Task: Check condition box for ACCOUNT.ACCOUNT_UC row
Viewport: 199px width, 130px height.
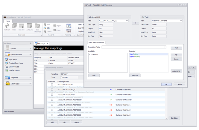Action: [x=52, y=89]
